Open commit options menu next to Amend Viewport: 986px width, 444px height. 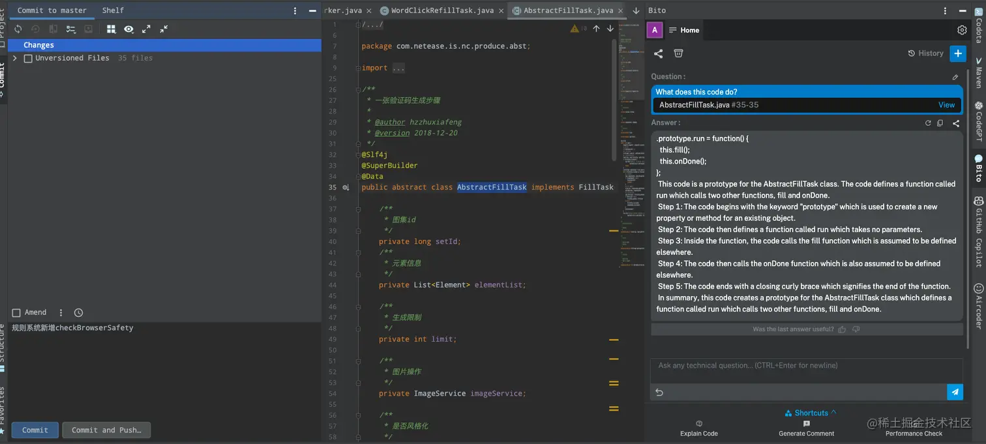tap(61, 313)
